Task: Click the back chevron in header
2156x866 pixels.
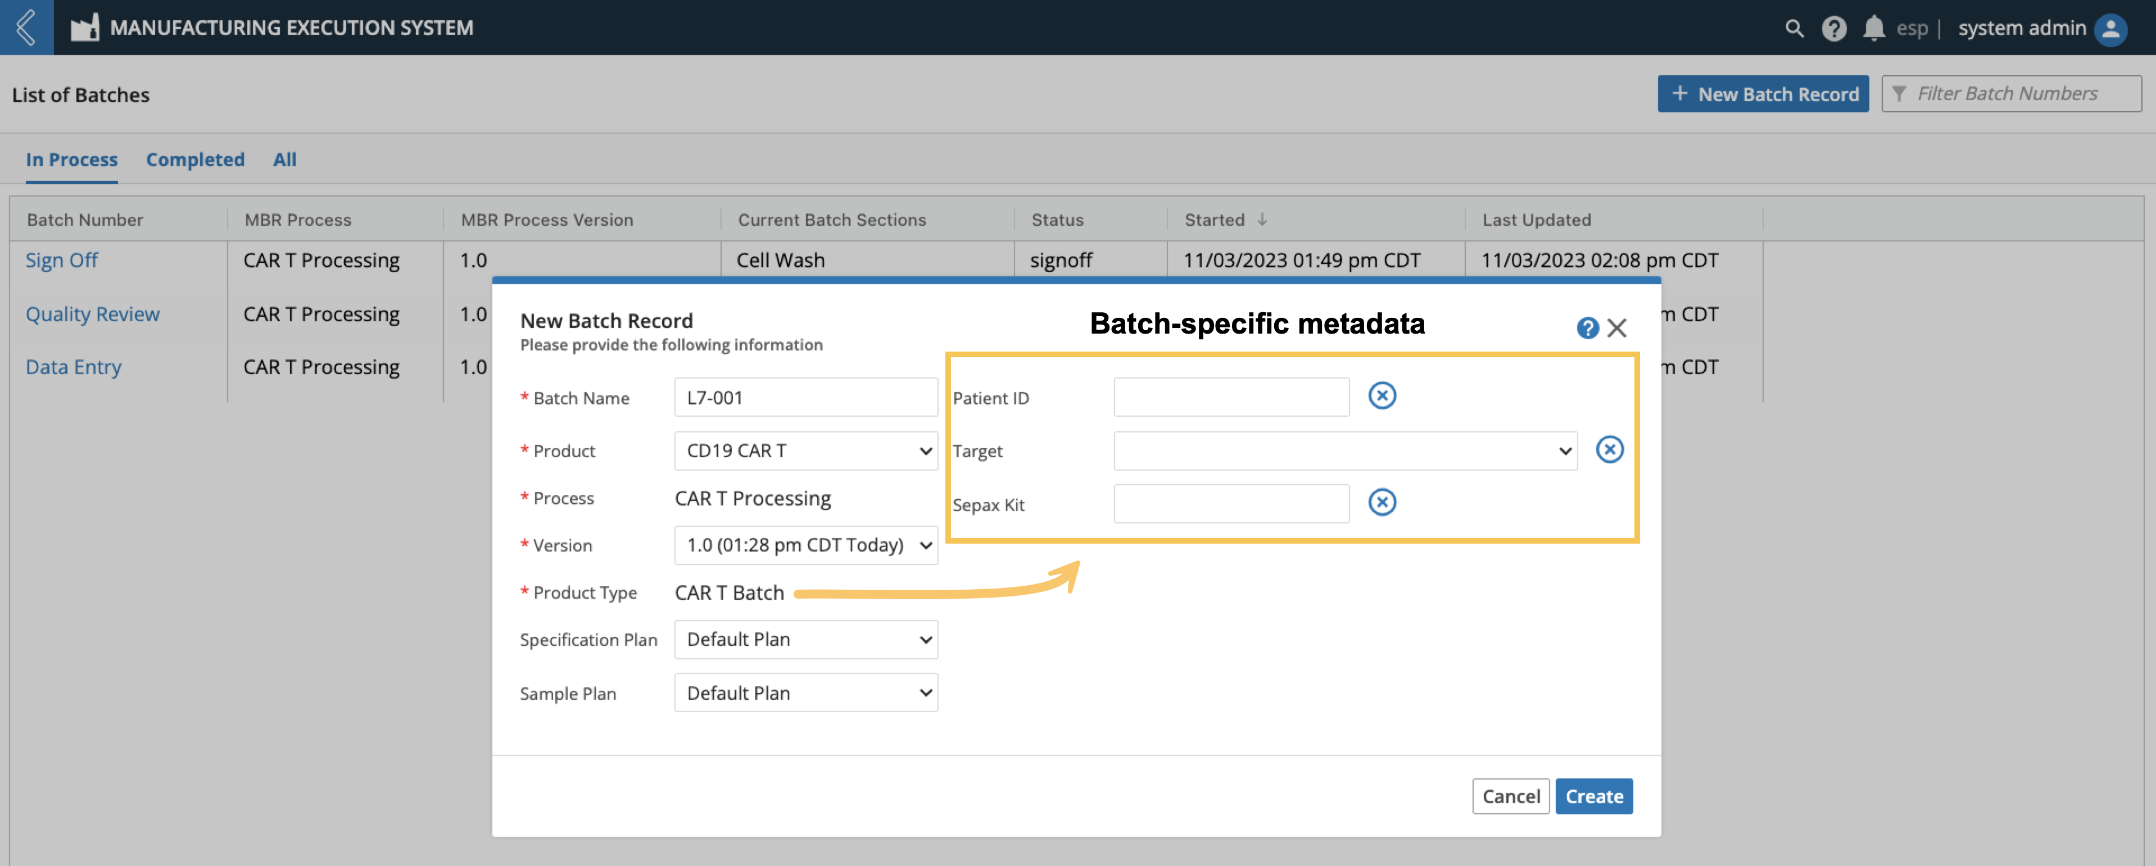Action: (x=26, y=28)
